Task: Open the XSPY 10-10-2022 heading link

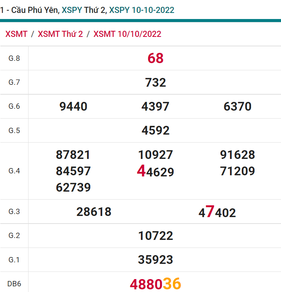Action: tap(142, 10)
